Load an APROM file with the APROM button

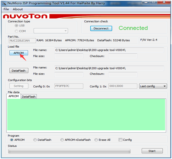[x=19, y=53]
